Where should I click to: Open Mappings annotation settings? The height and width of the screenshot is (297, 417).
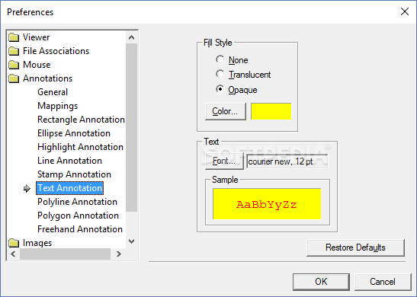(x=58, y=106)
